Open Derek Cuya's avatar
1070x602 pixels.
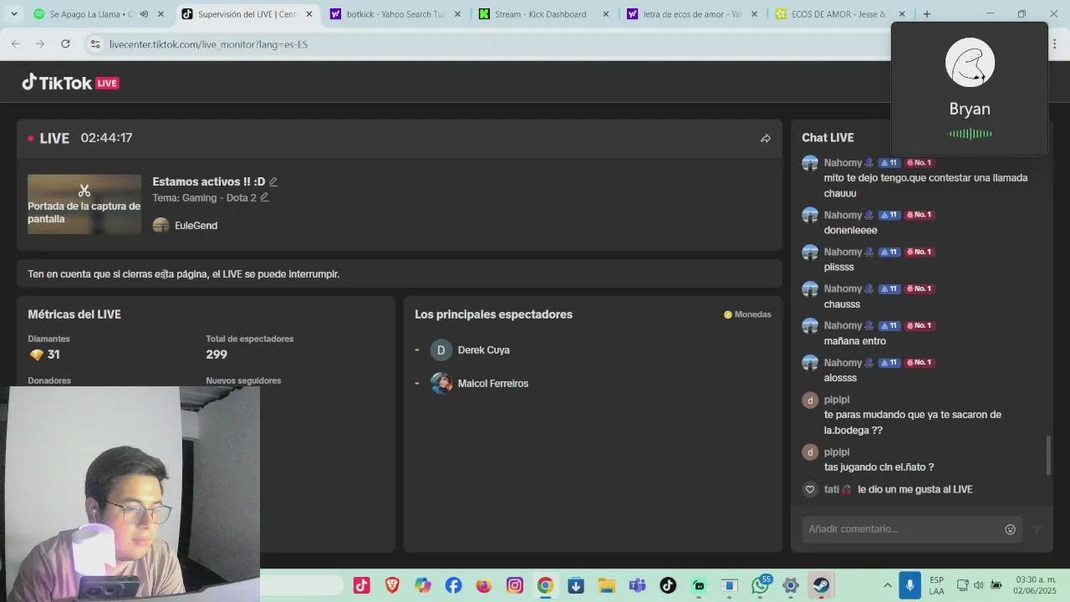click(x=441, y=350)
